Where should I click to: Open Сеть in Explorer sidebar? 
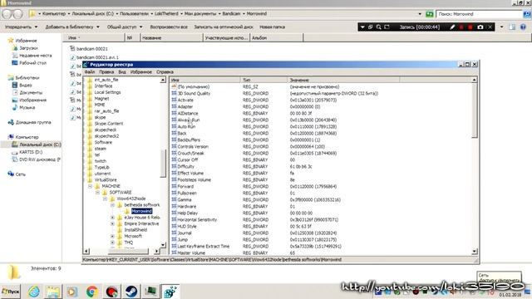coord(20,174)
